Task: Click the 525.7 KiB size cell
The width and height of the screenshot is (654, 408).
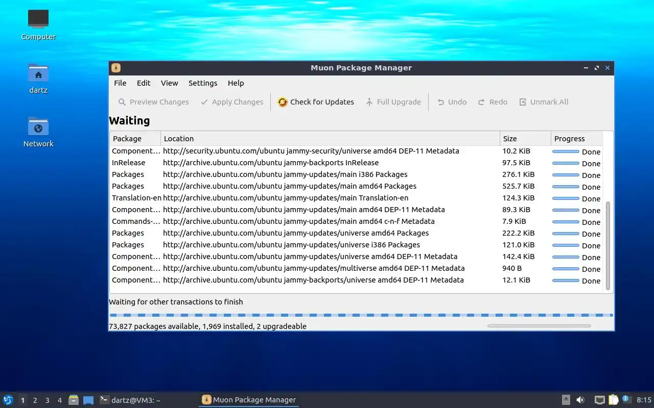Action: (x=518, y=186)
